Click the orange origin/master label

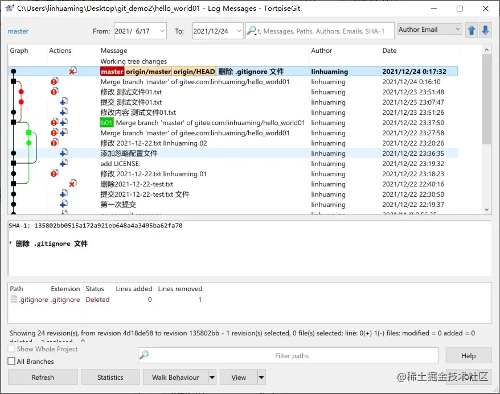(148, 71)
